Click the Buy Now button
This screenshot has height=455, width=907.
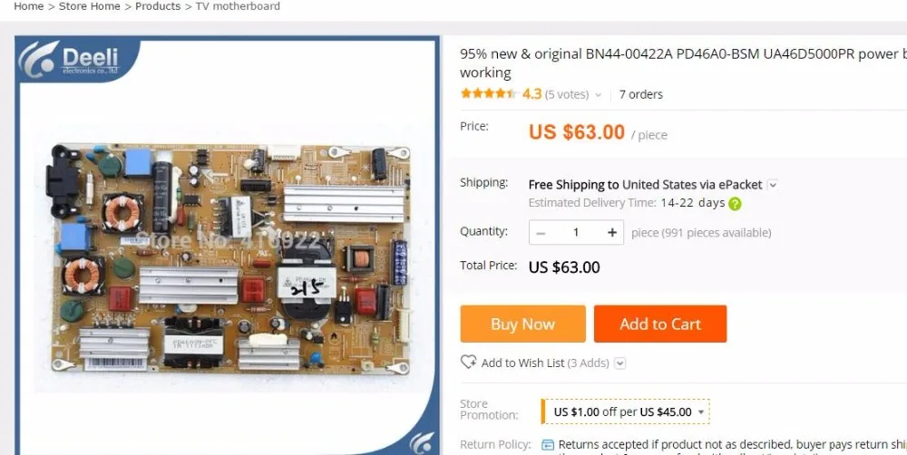click(x=523, y=324)
